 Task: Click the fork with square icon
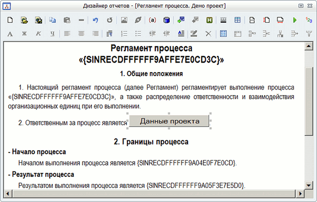pyautogui.click(x=280, y=34)
